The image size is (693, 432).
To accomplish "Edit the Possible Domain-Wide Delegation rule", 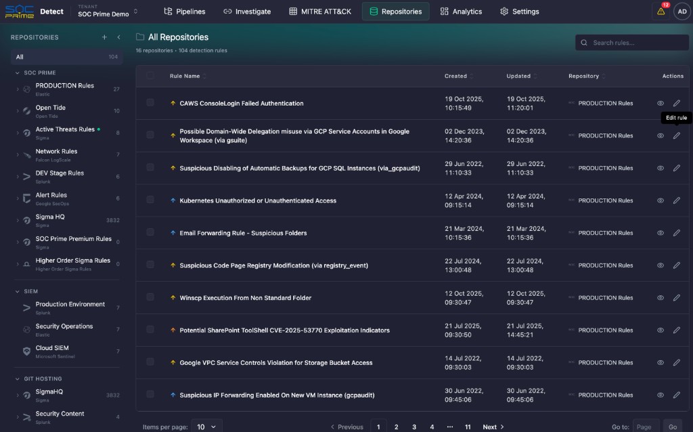I will click(676, 135).
